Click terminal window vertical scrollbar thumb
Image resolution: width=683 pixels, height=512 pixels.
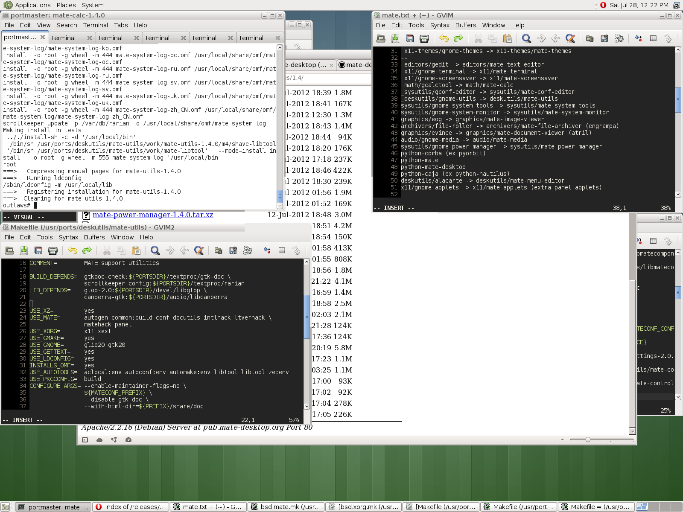280,196
